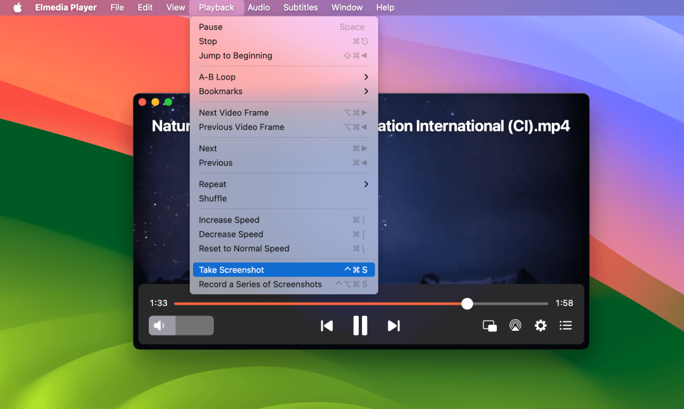This screenshot has width=684, height=409.
Task: Select Increase Speed
Action: pos(283,221)
